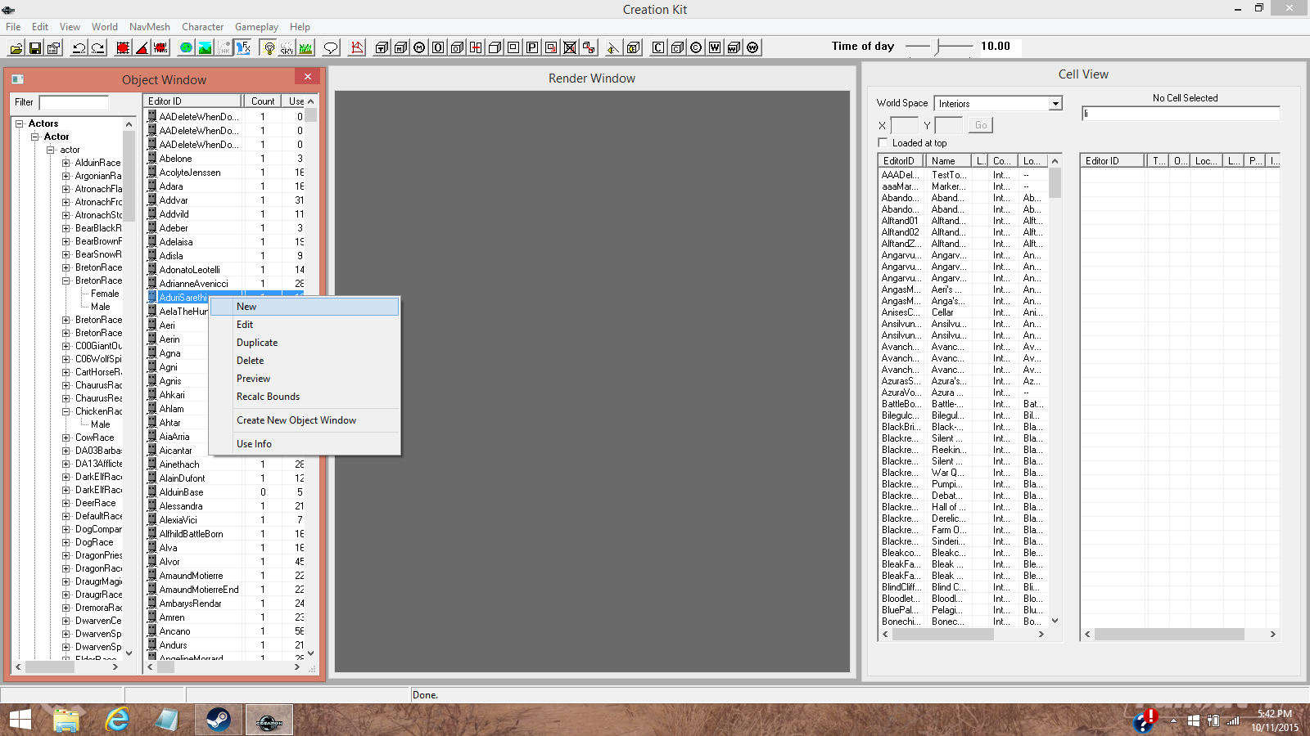Toggle the SKY toolbar icon
1310x736 pixels.
287,47
